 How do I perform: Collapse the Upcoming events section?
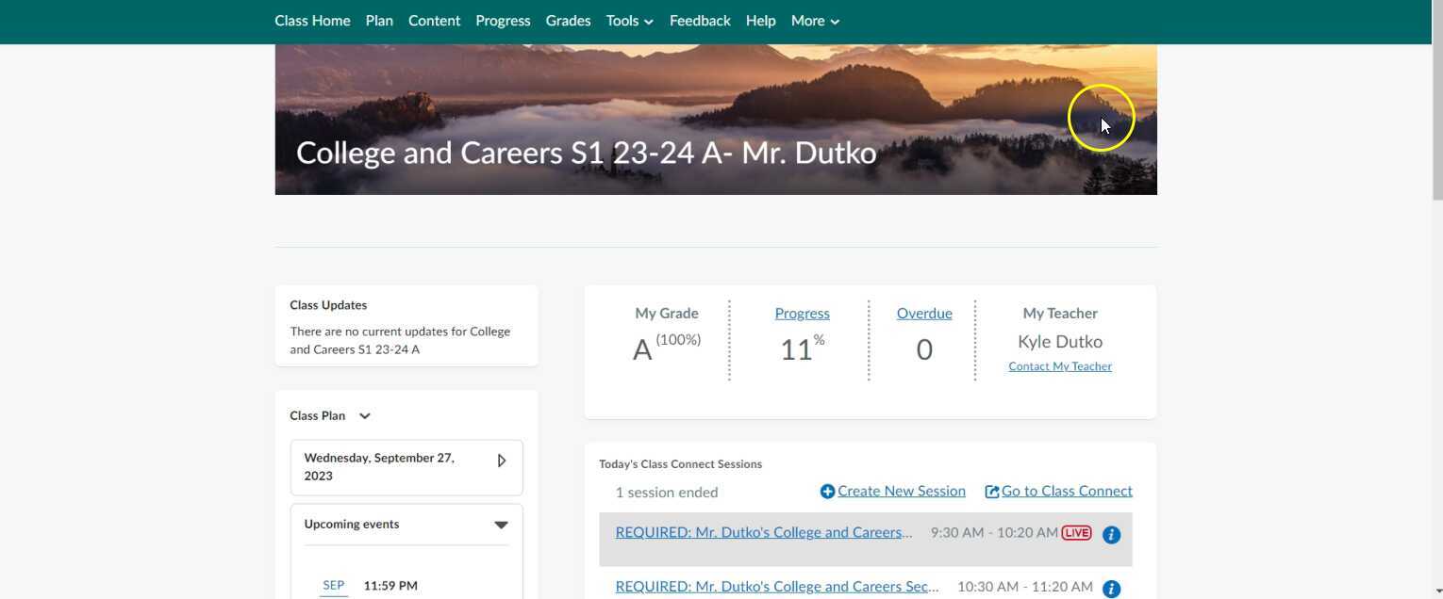coord(501,524)
